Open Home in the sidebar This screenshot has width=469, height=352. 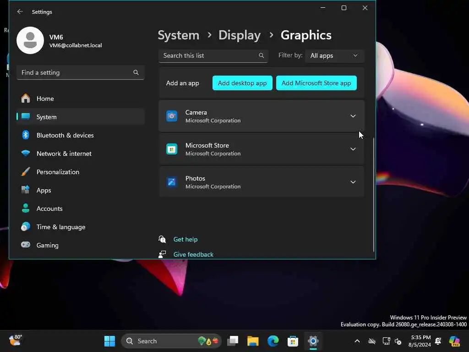coord(81,99)
